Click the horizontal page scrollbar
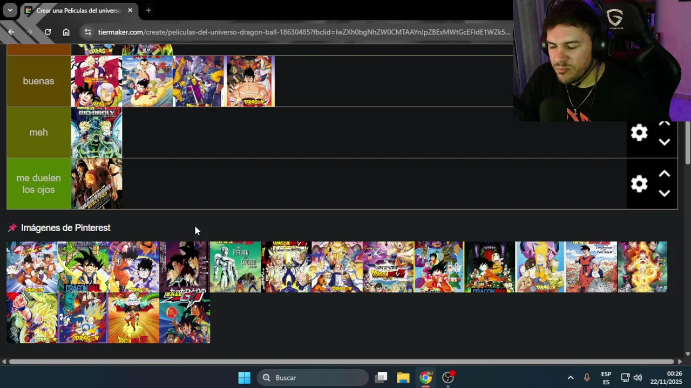691x388 pixels. point(341,362)
